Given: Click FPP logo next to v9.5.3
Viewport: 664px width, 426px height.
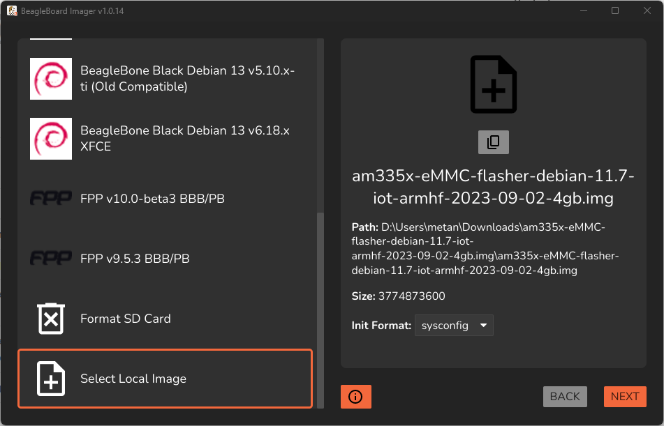Looking at the screenshot, I should click(x=51, y=258).
